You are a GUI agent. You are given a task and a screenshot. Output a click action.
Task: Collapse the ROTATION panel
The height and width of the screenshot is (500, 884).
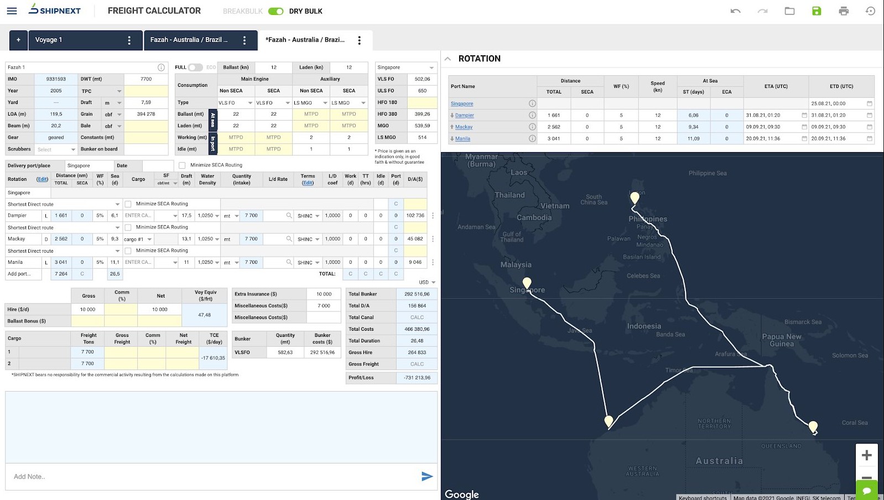[448, 59]
